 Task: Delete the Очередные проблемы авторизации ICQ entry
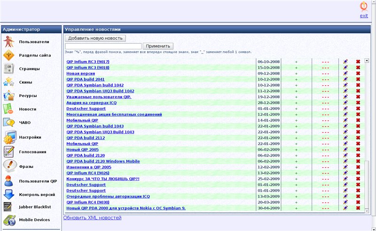358,196
